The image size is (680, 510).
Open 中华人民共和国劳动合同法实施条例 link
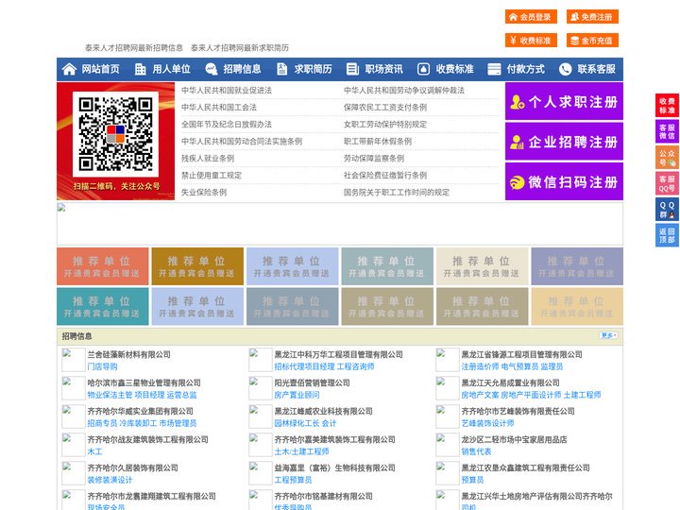[x=242, y=141]
